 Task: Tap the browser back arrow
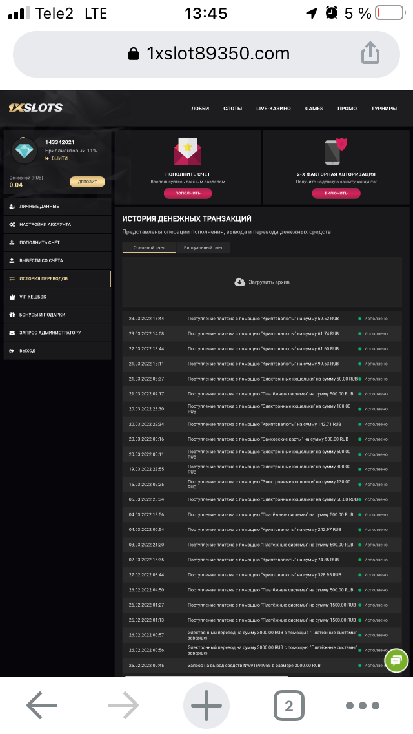point(41,705)
